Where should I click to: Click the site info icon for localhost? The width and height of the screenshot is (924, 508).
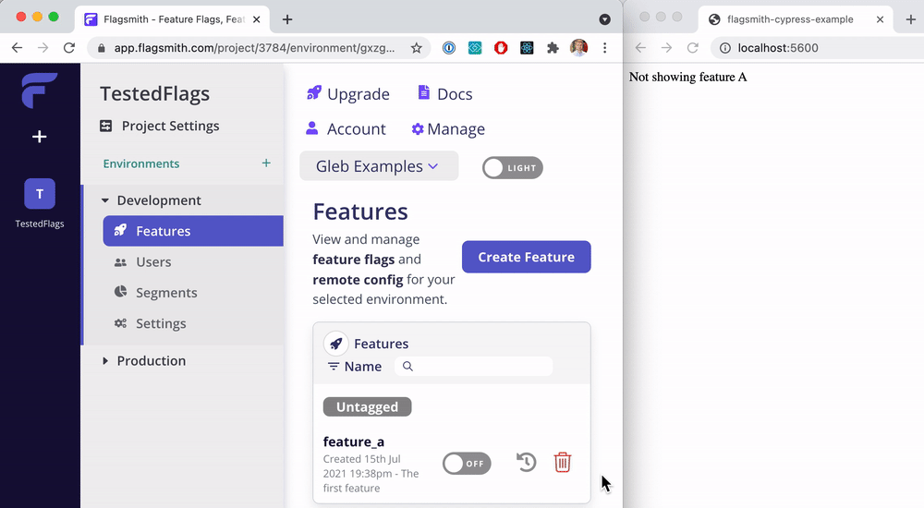pos(725,48)
